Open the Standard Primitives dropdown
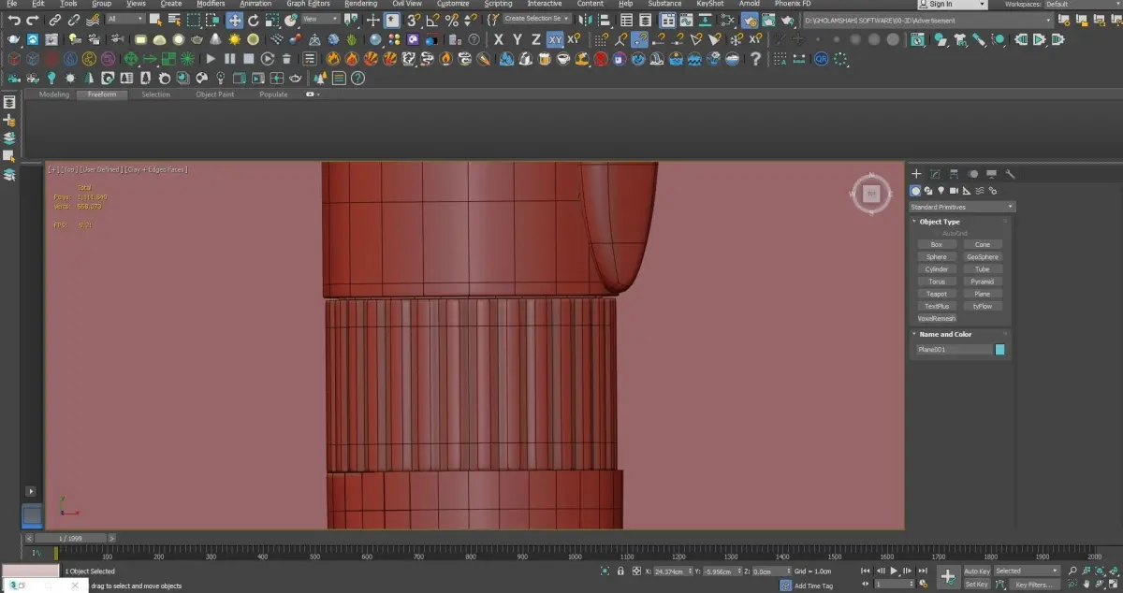The height and width of the screenshot is (593, 1123). (x=961, y=207)
